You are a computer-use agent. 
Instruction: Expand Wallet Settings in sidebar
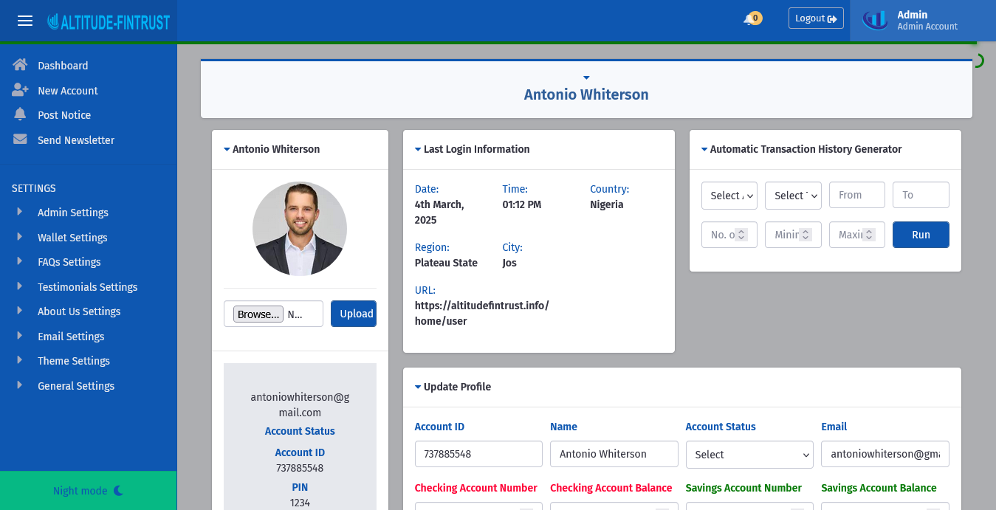coord(72,238)
